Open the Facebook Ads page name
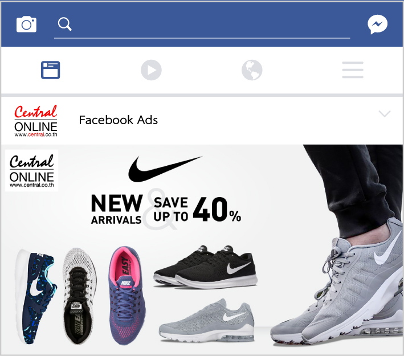The image size is (404, 356). point(119,120)
